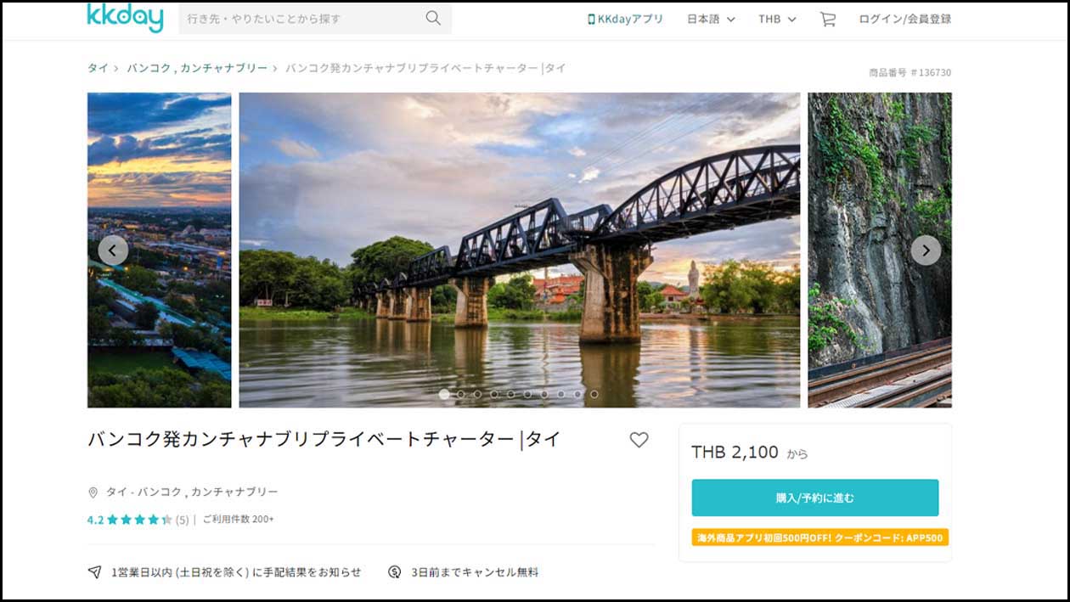Click the location pin icon beside タイ - バンコク
The height and width of the screenshot is (602, 1070).
(x=93, y=492)
